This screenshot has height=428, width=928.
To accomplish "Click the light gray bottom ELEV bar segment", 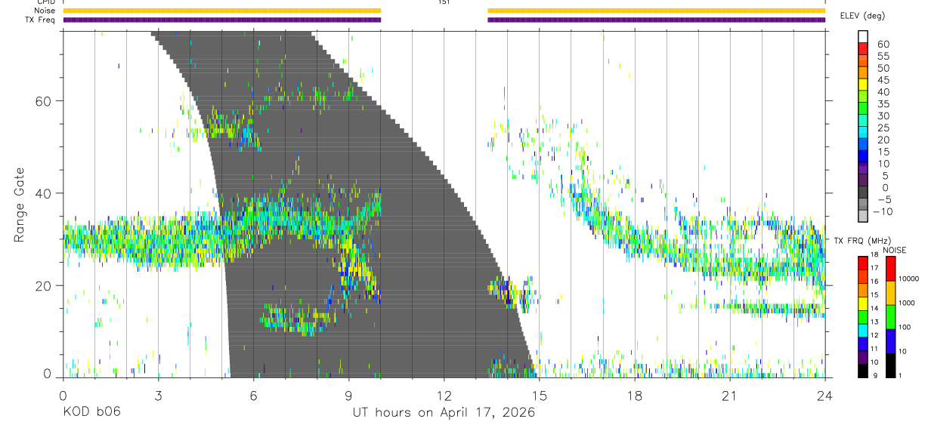I will [x=863, y=215].
